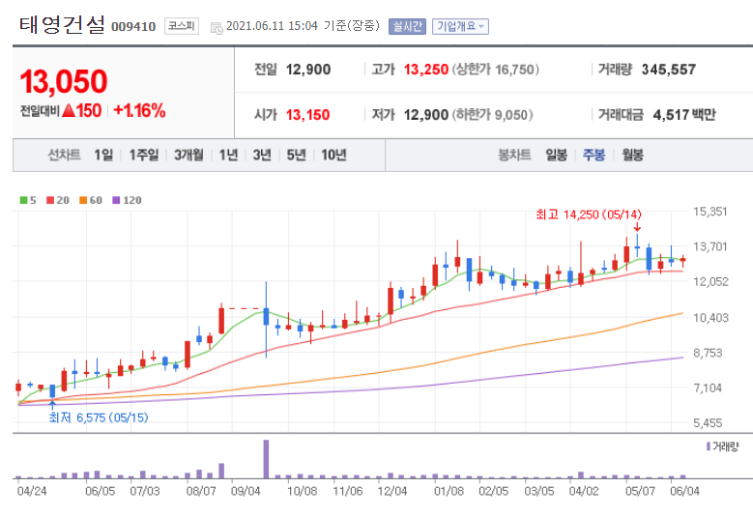Click the red up-triangle change indicator
The width and height of the screenshot is (753, 516).
69,111
